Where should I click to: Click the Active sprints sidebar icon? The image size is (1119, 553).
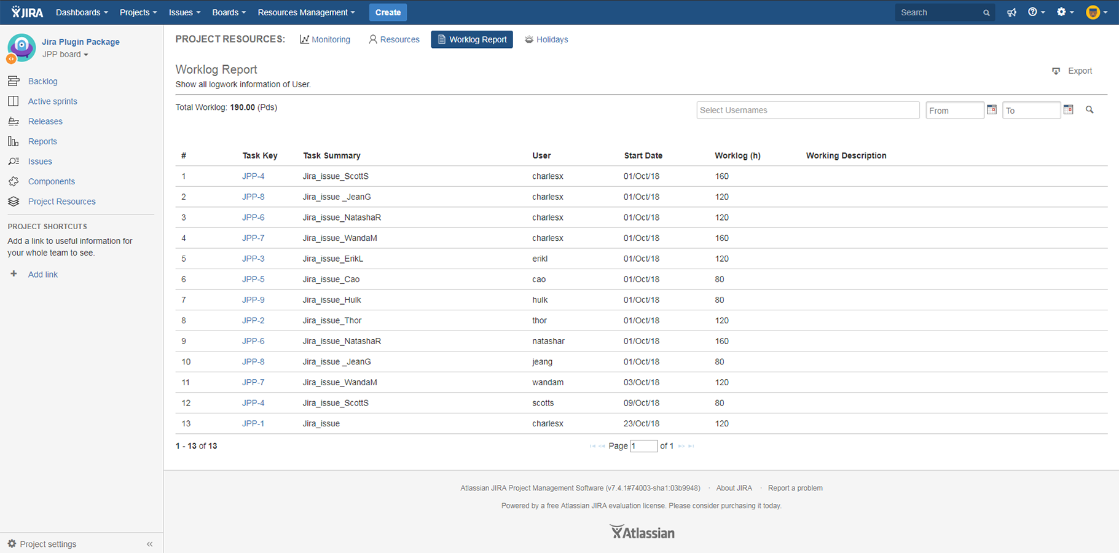[14, 101]
